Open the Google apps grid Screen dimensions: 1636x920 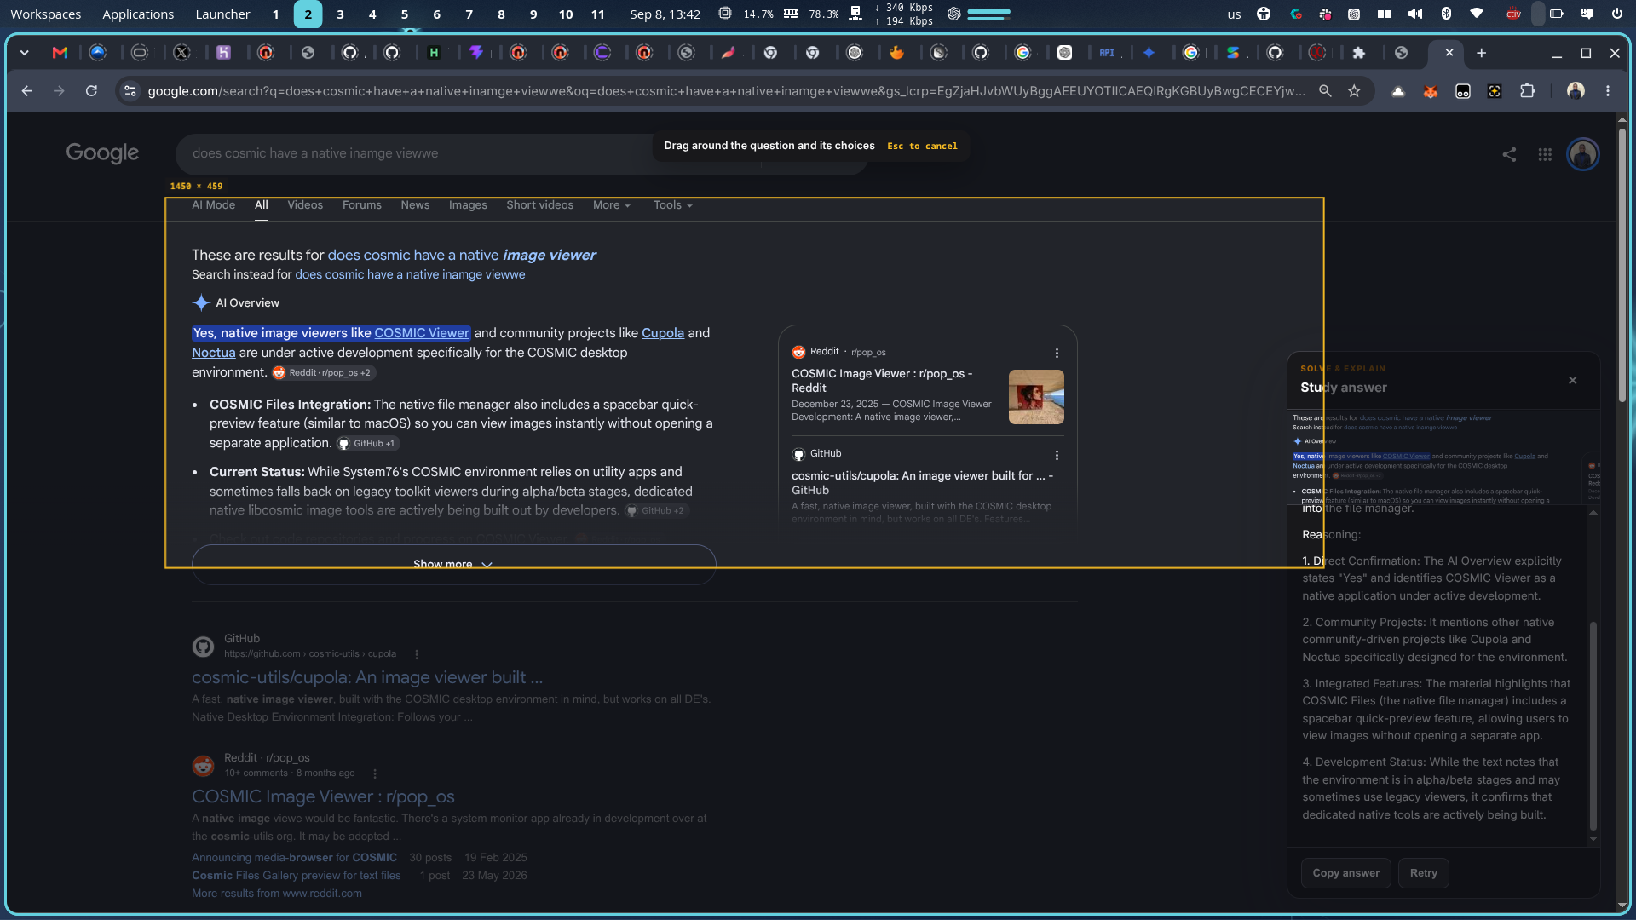tap(1545, 154)
